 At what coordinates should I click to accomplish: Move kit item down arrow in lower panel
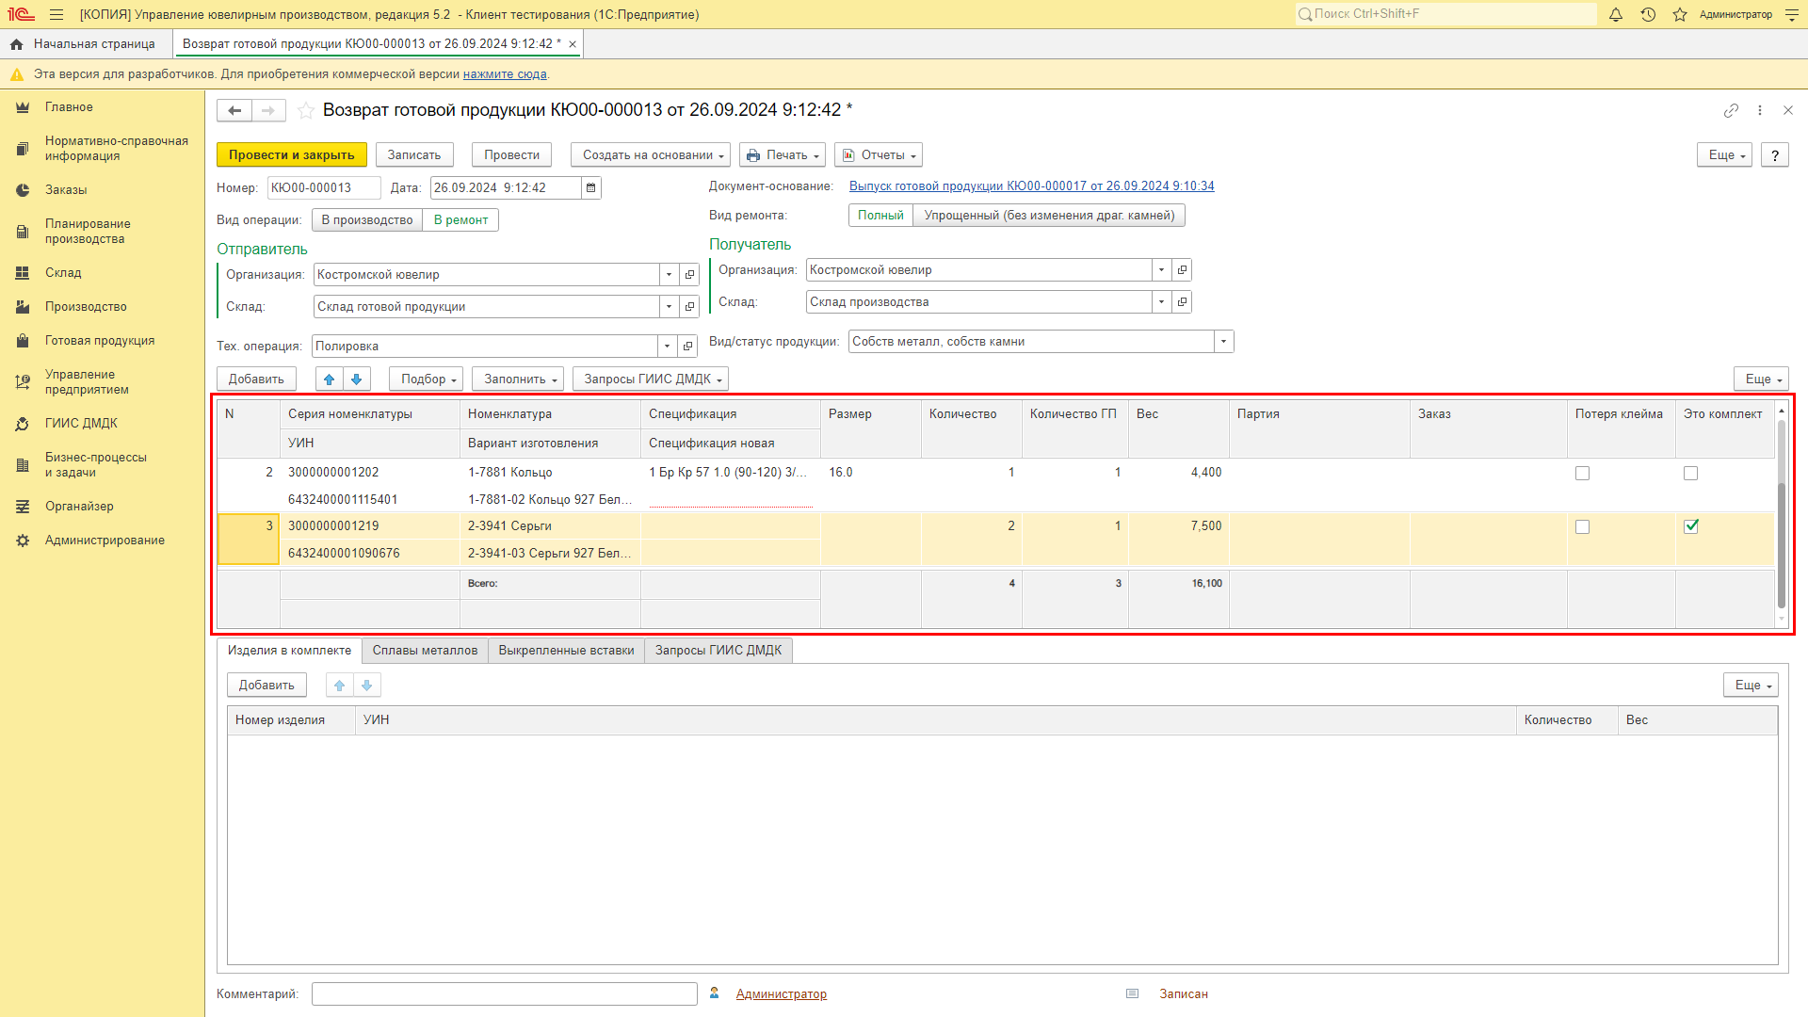(x=367, y=685)
